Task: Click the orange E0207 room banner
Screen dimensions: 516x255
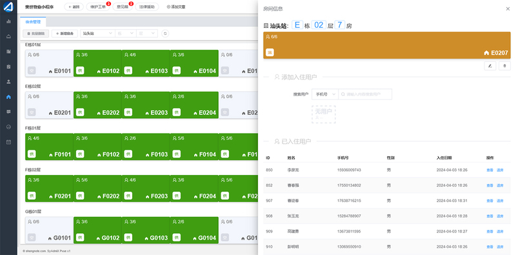Action: point(387,45)
